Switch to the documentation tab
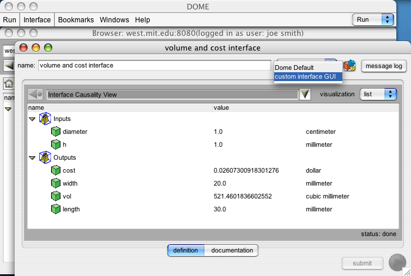This screenshot has height=276, width=411. [232, 250]
